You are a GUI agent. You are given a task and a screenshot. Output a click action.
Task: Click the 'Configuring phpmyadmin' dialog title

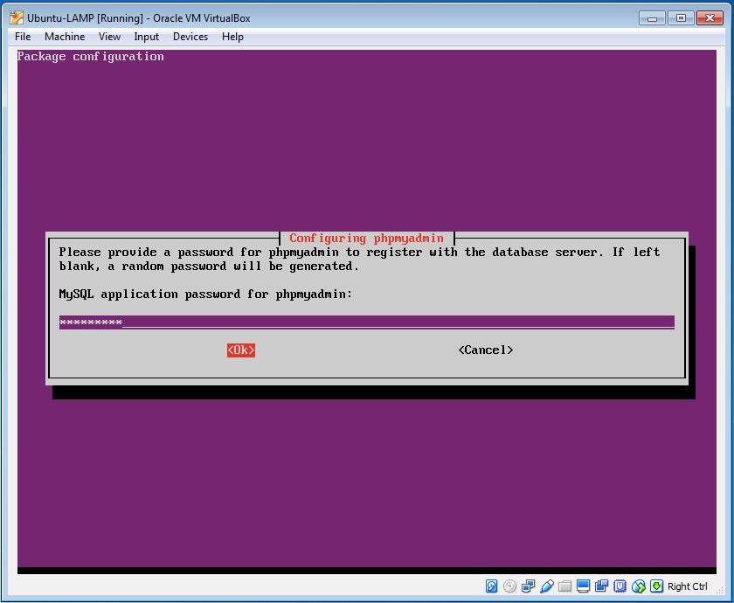pos(366,239)
